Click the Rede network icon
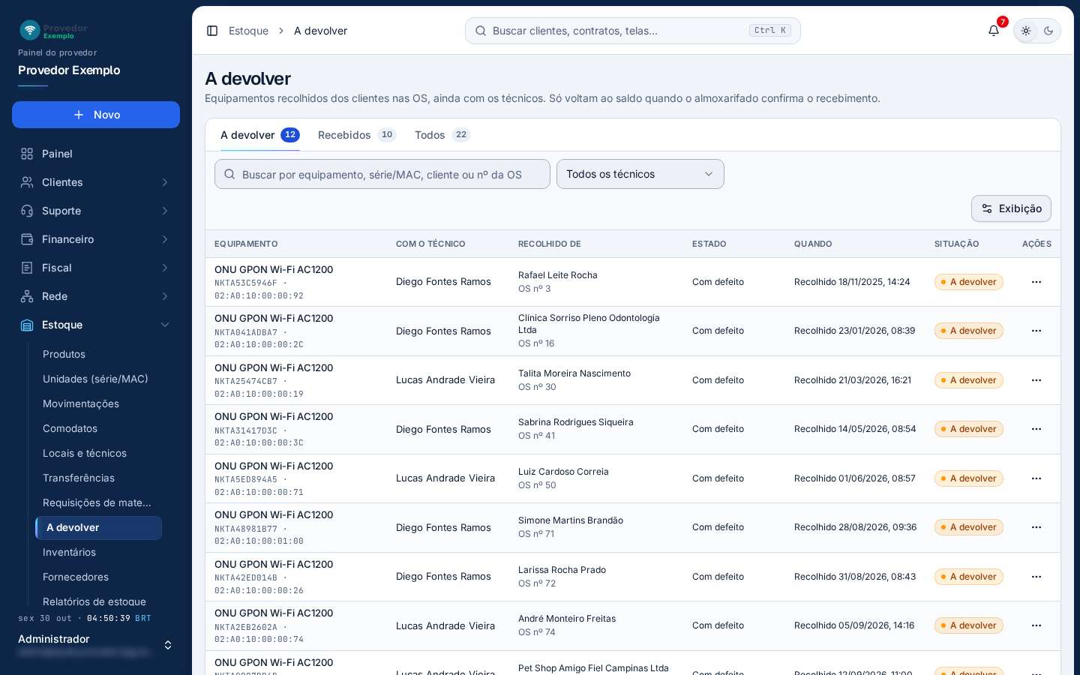The height and width of the screenshot is (675, 1080). [27, 296]
